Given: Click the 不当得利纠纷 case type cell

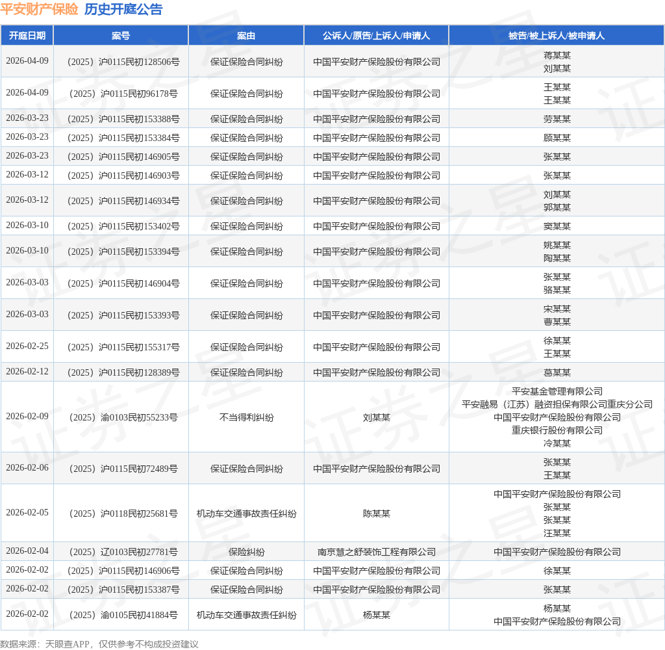Looking at the screenshot, I should [x=245, y=417].
